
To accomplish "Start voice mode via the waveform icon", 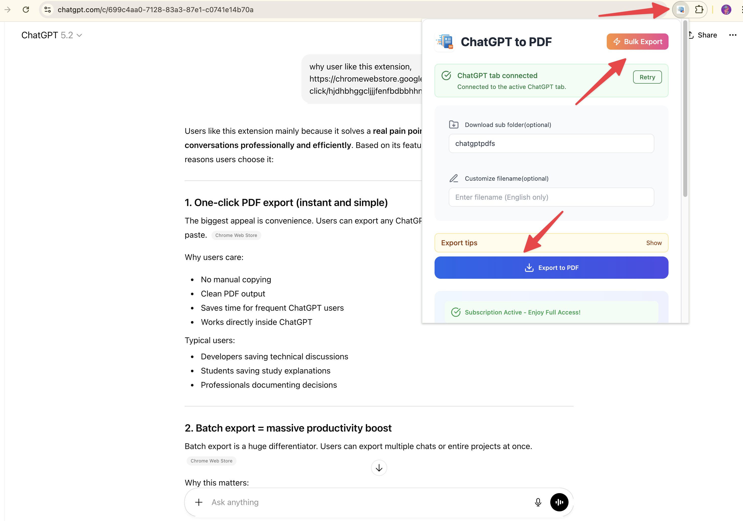I will point(559,502).
